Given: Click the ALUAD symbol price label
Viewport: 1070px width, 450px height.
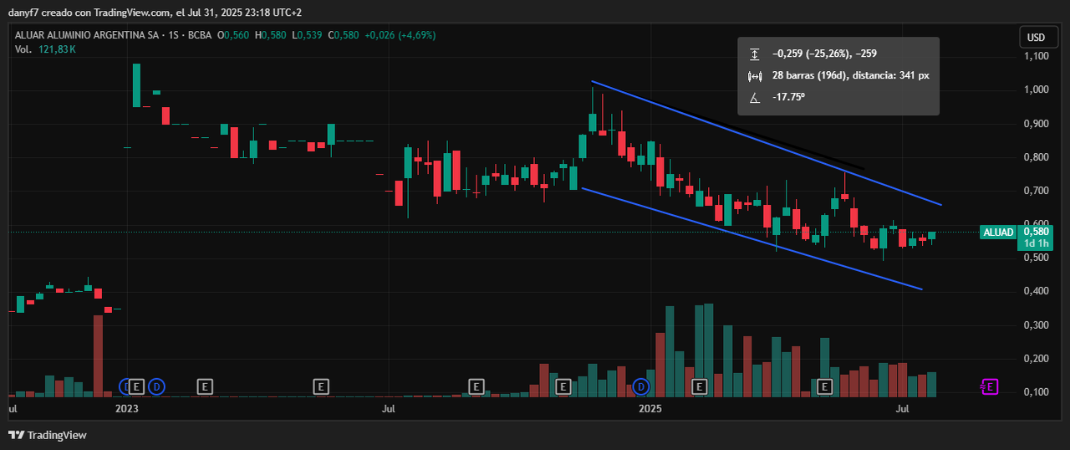Looking at the screenshot, I should coord(998,233).
